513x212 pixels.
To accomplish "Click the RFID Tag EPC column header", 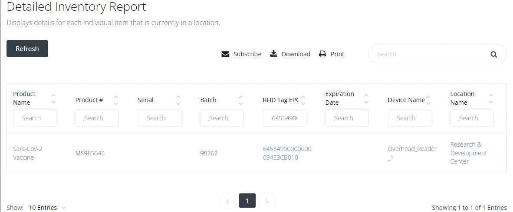I will point(281,100).
